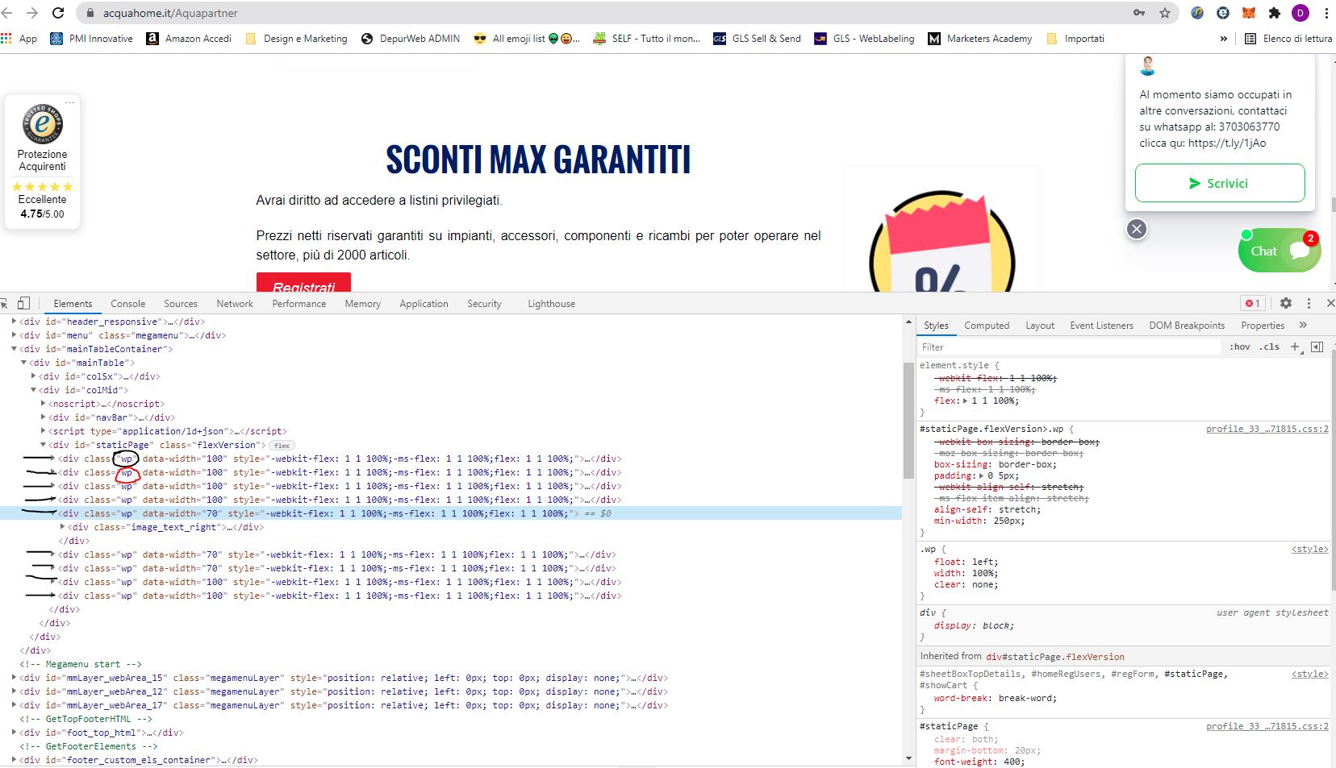The height and width of the screenshot is (768, 1336).
Task: Click the browser back arrow
Action: pos(8,13)
